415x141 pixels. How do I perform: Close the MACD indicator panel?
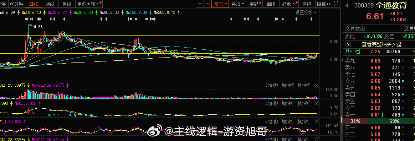point(316,104)
